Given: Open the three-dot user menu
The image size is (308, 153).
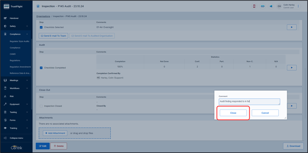Looking at the screenshot, I should point(298,6).
